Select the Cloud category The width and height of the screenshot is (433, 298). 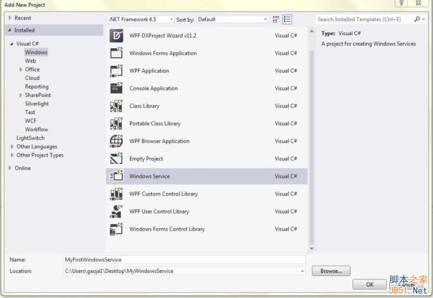coord(32,78)
